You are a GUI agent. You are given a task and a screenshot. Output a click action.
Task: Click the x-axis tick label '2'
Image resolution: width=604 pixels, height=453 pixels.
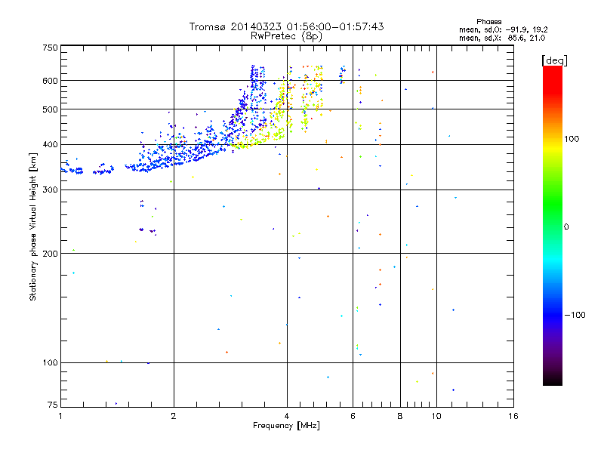click(174, 416)
